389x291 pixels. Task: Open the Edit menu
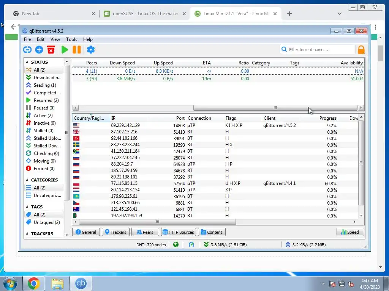(40, 39)
